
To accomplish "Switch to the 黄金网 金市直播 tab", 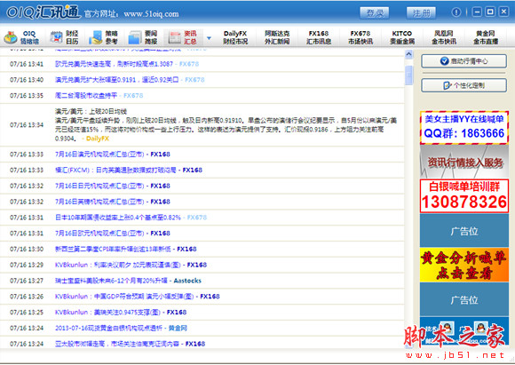I will tap(486, 37).
